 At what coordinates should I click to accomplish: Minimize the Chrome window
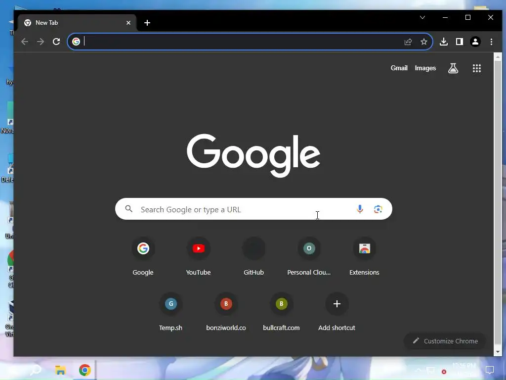pyautogui.click(x=445, y=17)
